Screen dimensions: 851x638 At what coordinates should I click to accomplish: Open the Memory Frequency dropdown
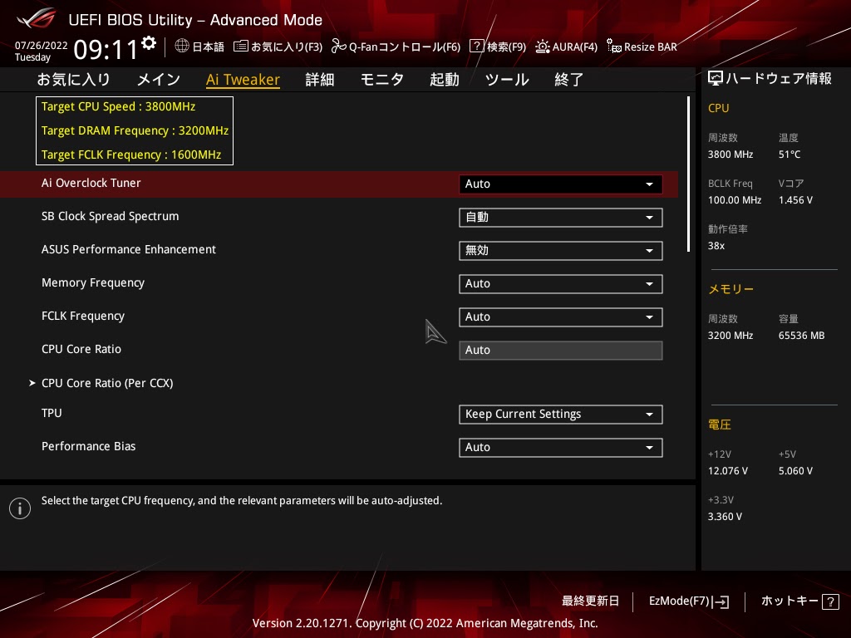click(x=561, y=284)
